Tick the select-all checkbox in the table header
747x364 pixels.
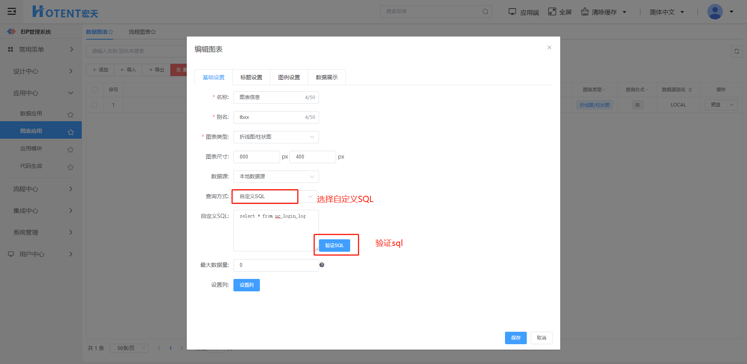pos(95,90)
